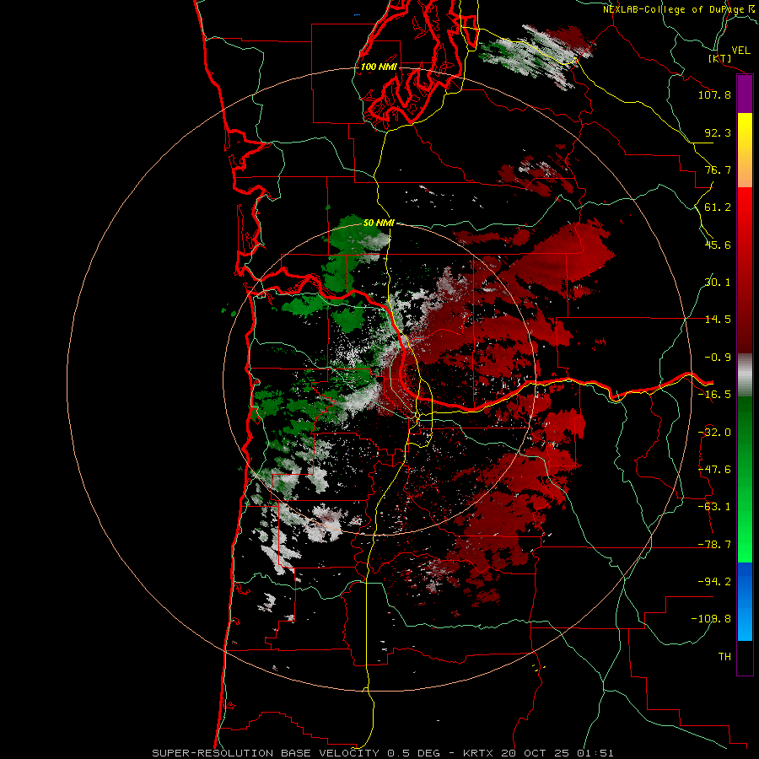The image size is (759, 759).
Task: Select the -47.6 velocity legend value
Action: 714,470
